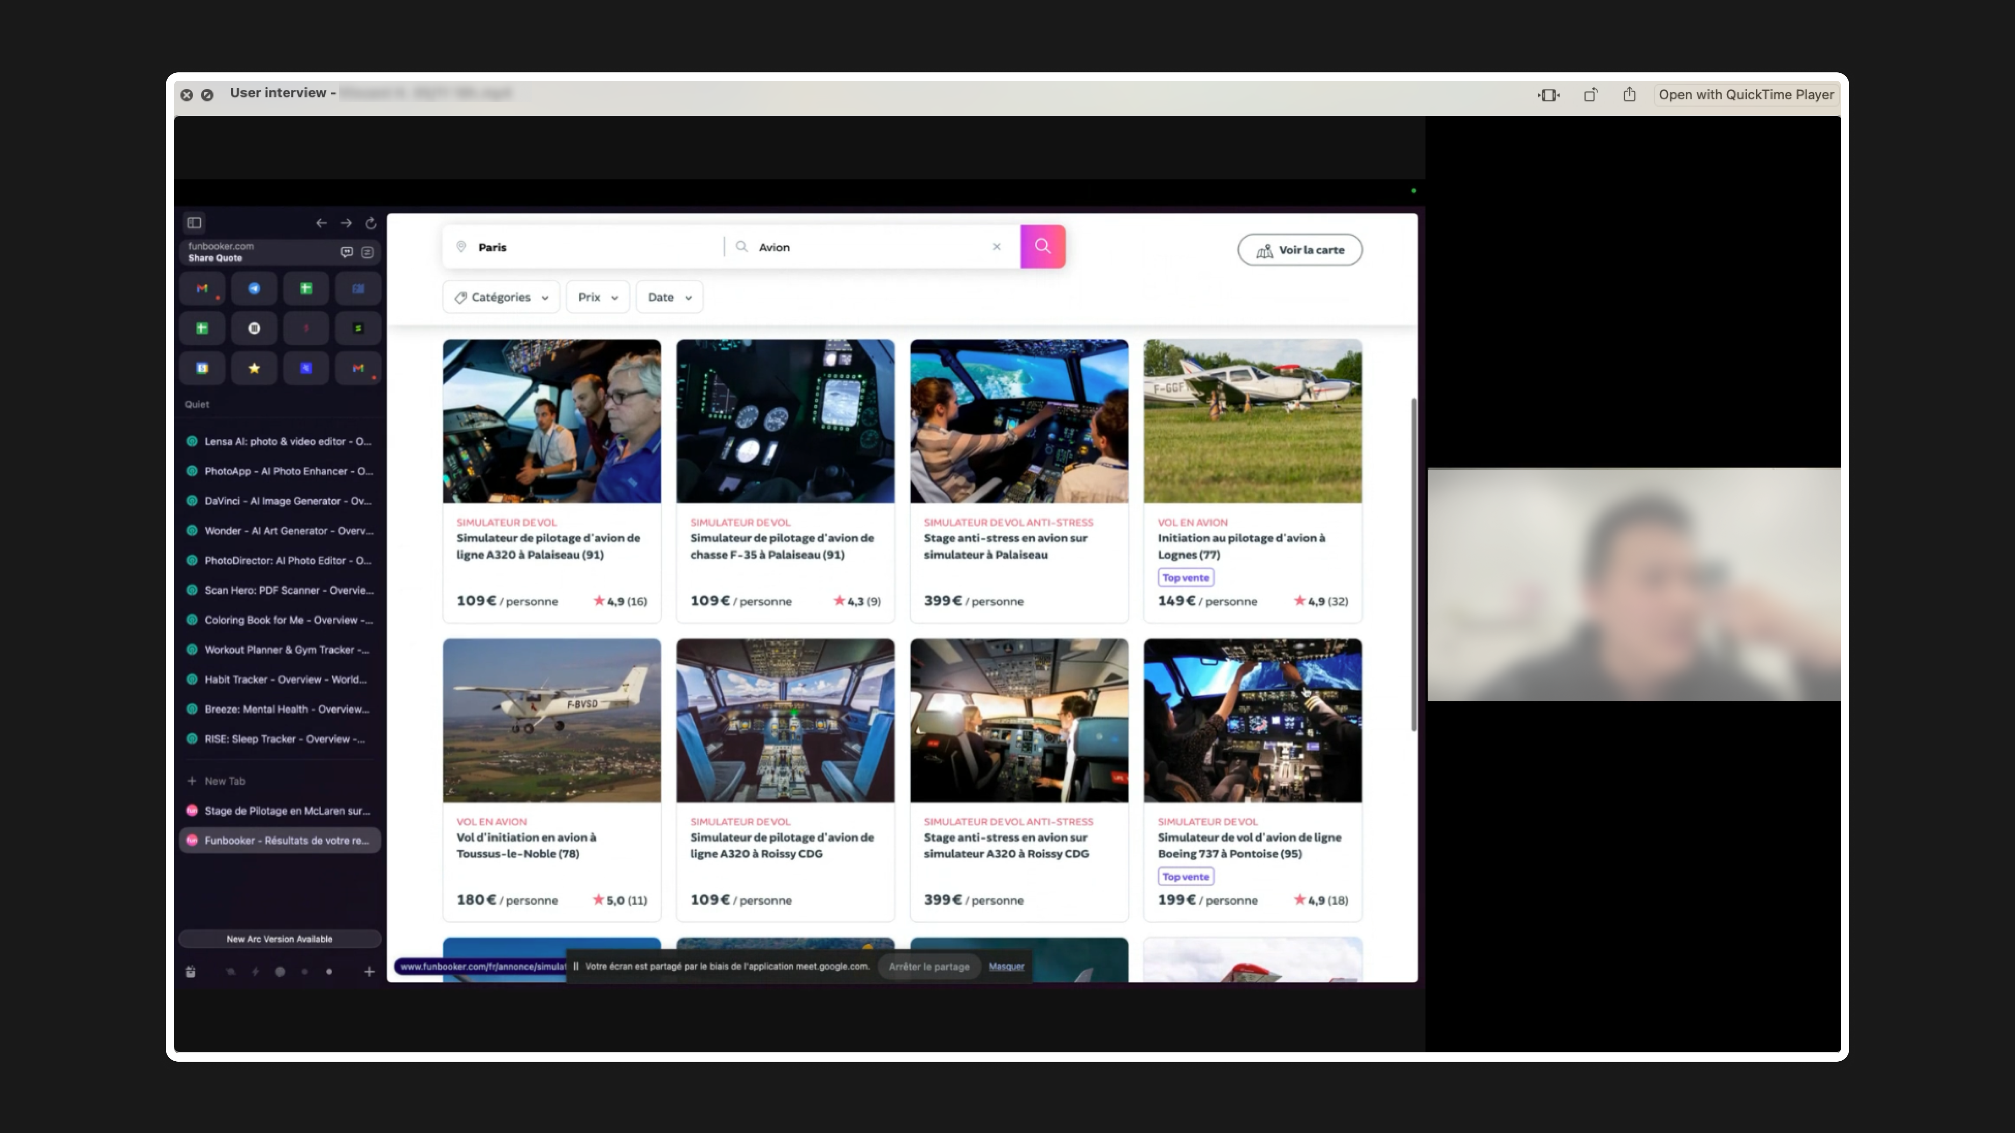
Task: Click New Arc Version Available button
Action: pyautogui.click(x=280, y=939)
